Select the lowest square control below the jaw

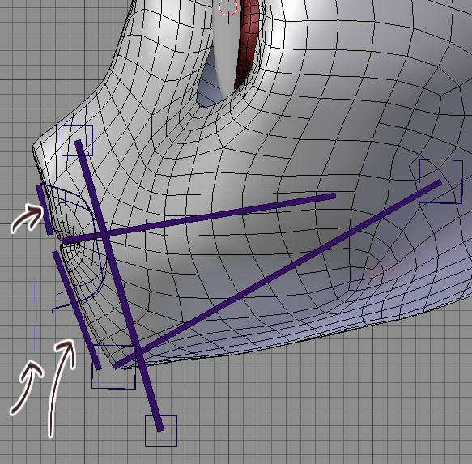pyautogui.click(x=161, y=431)
